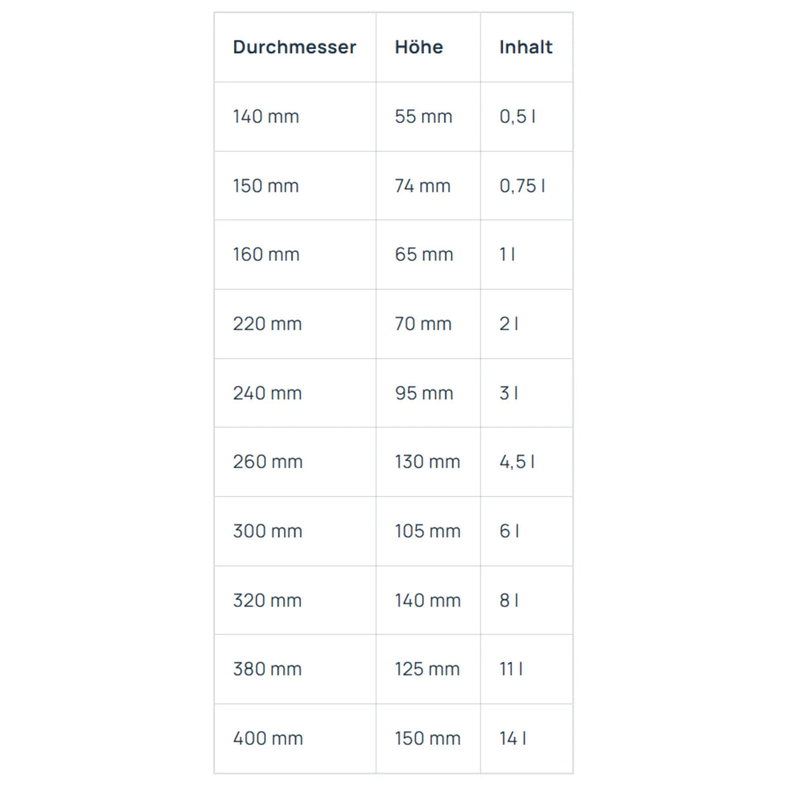Select the 4,5 l content cell
Viewport: 786px width, 786px height.
[x=527, y=462]
